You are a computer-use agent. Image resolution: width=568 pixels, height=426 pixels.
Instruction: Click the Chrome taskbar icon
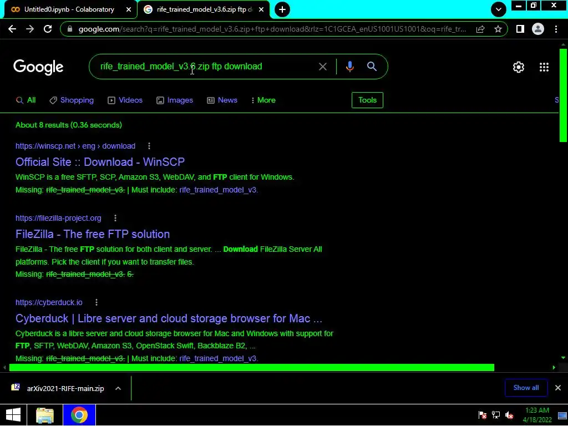click(79, 415)
